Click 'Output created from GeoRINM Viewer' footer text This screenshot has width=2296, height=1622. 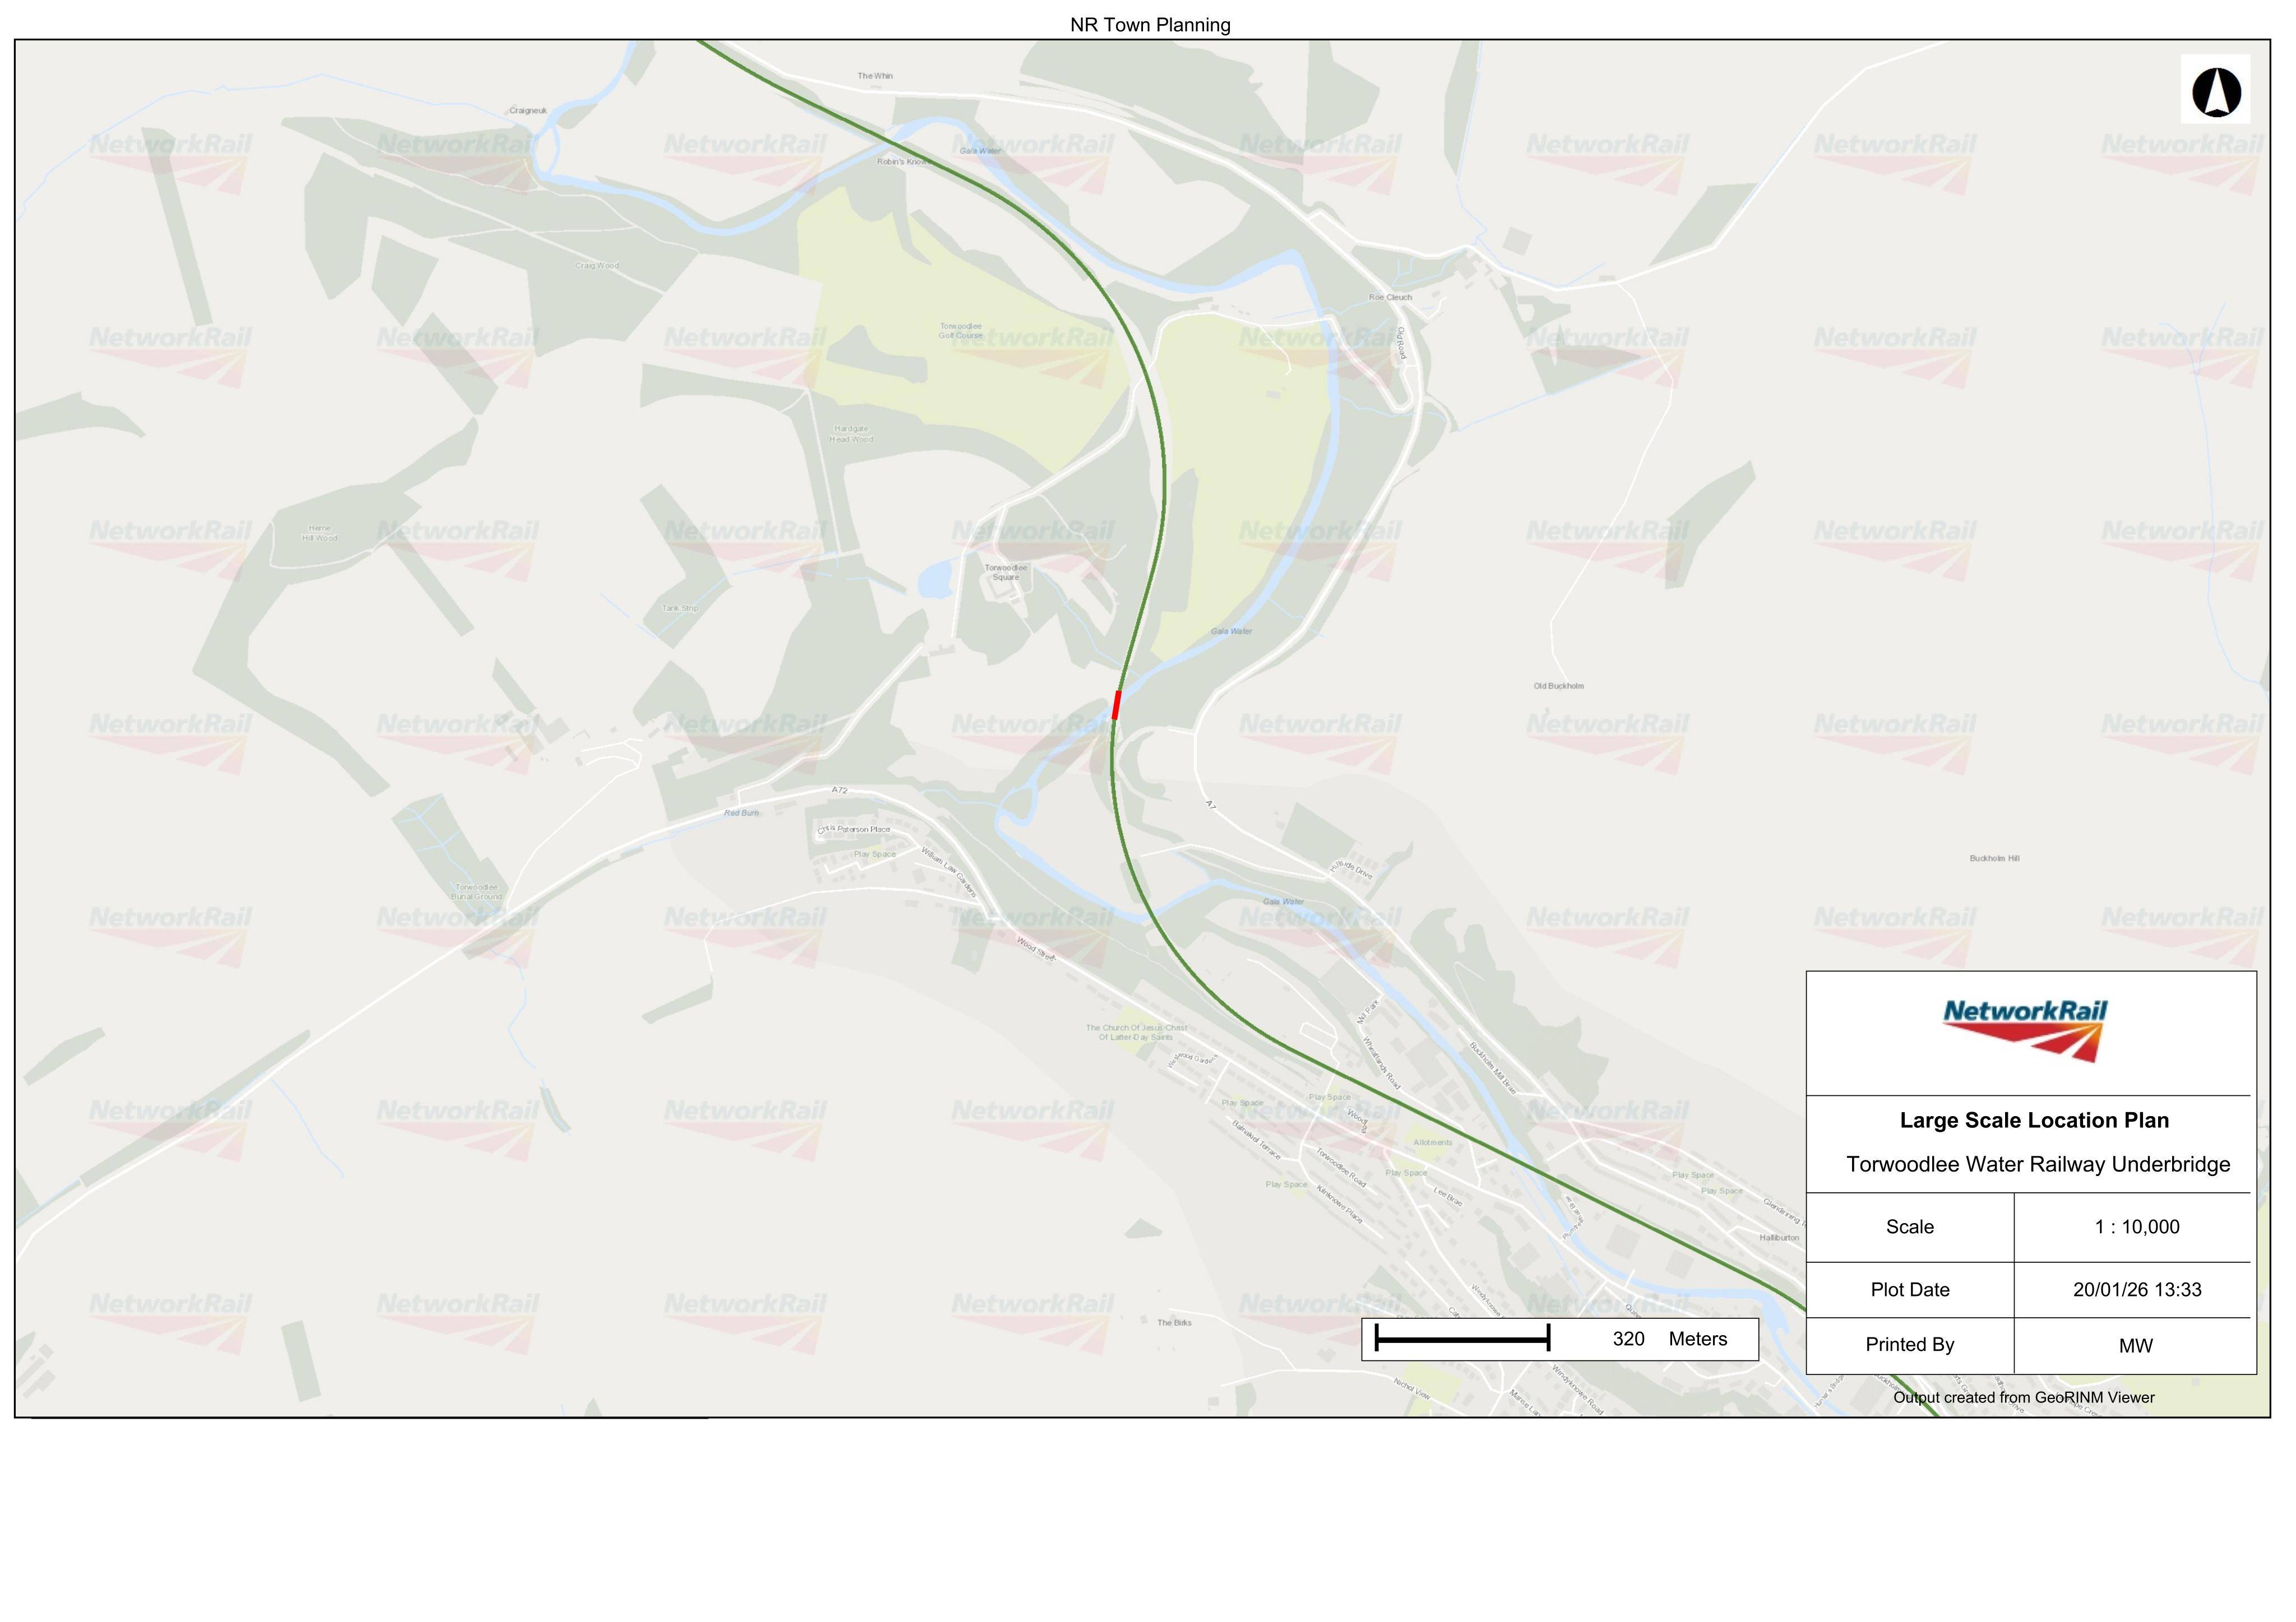pos(2024,1398)
